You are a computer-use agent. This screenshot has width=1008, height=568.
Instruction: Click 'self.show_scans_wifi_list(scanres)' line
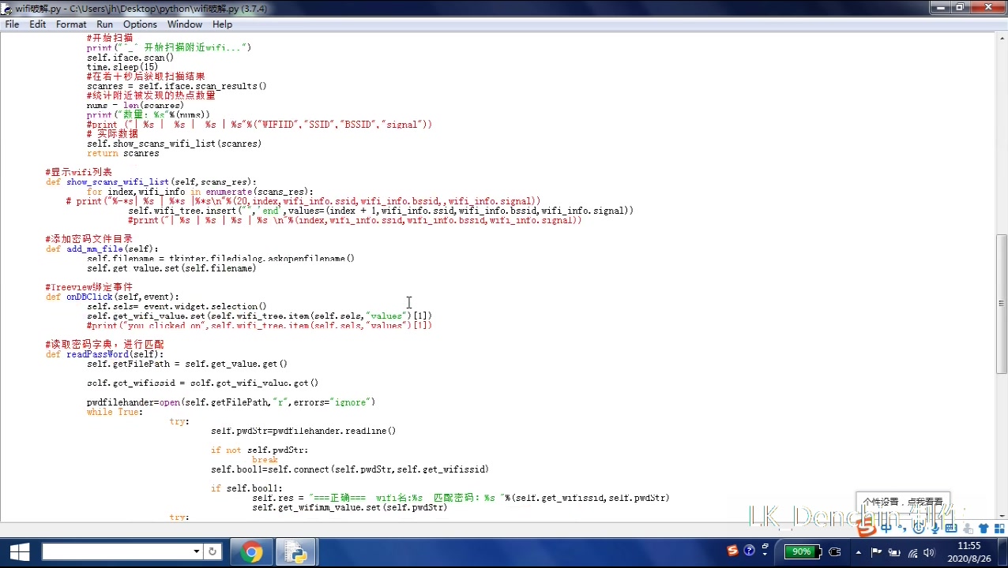tap(174, 144)
